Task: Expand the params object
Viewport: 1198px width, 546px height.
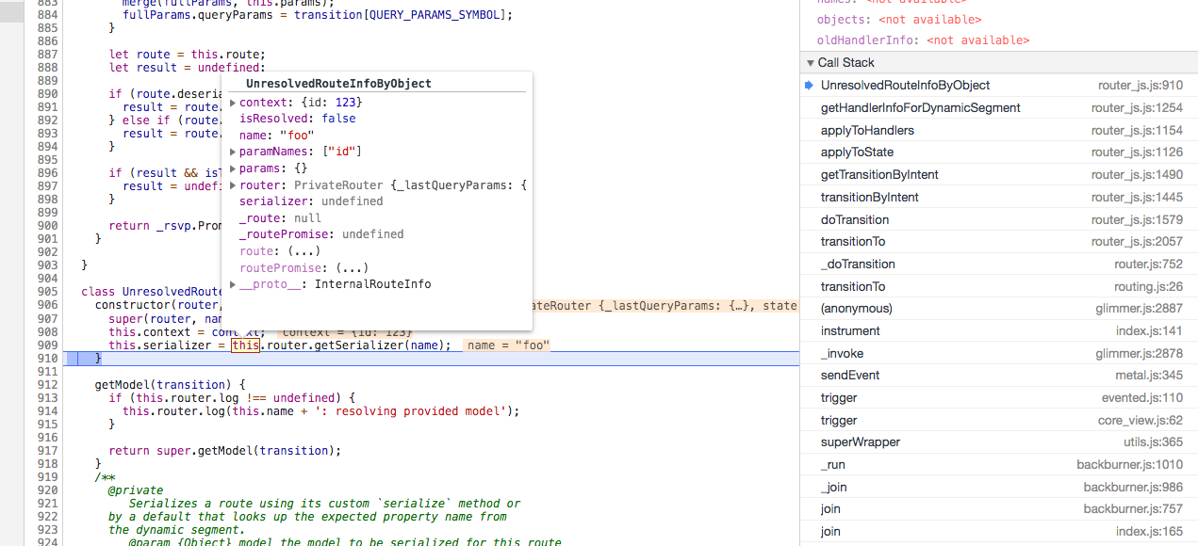Action: [x=232, y=168]
